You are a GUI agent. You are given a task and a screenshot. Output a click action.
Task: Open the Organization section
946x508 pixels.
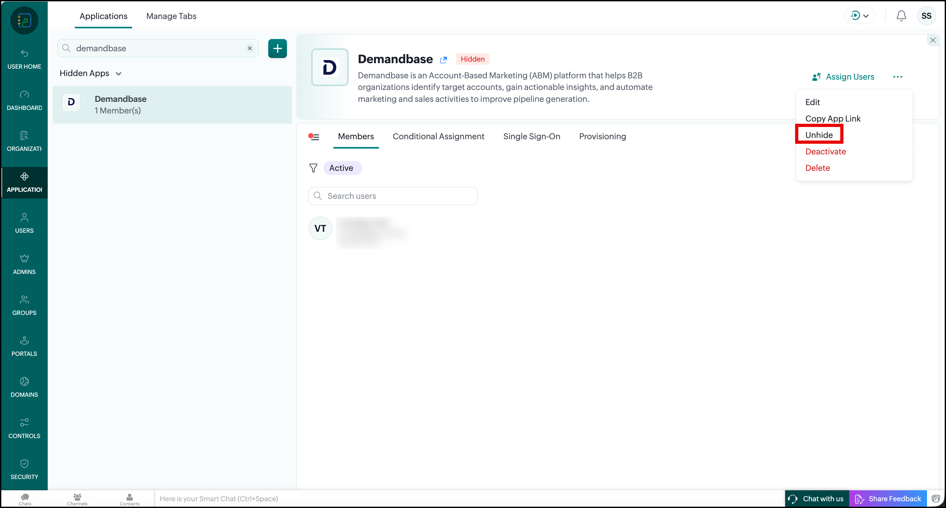tap(24, 142)
